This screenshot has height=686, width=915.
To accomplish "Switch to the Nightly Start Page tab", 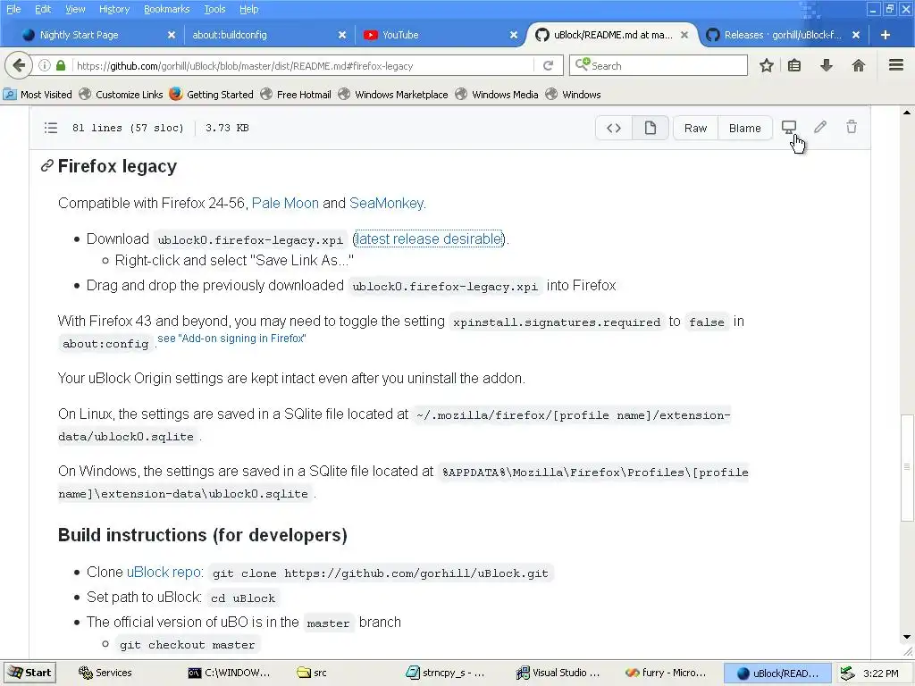I will pyautogui.click(x=80, y=35).
